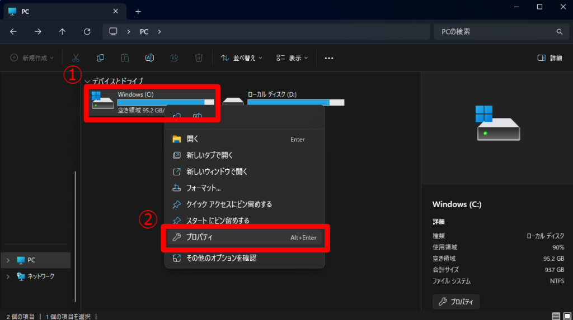Click the large drive preview thumbnail
This screenshot has height=320, width=573.
point(497,123)
